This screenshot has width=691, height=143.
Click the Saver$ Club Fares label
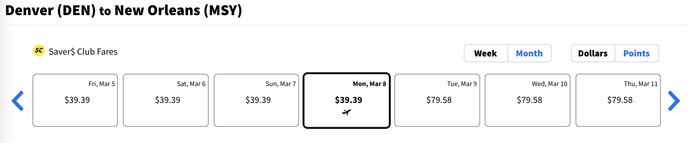coord(83,52)
